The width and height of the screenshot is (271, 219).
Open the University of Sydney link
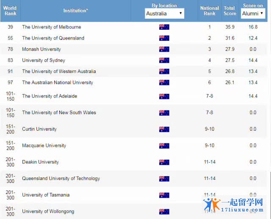coord(44,60)
